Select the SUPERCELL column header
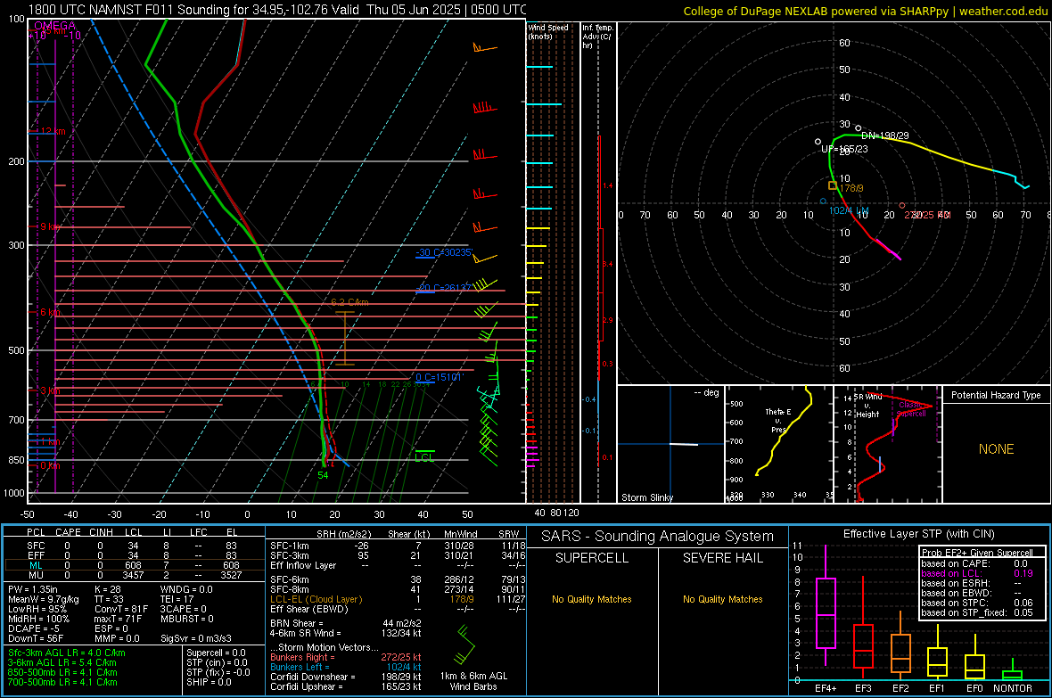Screen dimensions: 1052x698 pyautogui.click(x=592, y=558)
